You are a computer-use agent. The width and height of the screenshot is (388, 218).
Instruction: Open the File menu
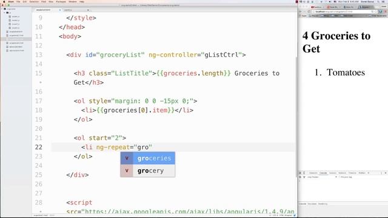click(x=18, y=1)
